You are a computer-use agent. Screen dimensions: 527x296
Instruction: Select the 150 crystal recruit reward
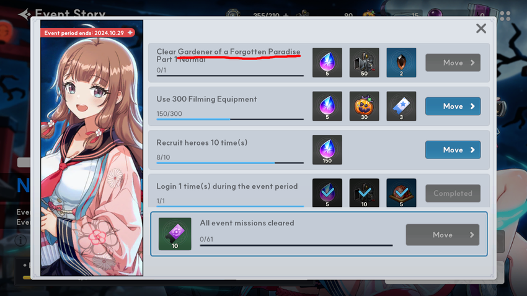coord(327,150)
